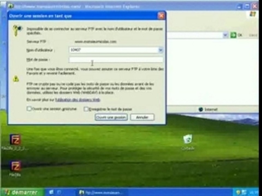Close the Internet Explorer window
Viewport: 262px width, 196px height.
tap(255, 7)
